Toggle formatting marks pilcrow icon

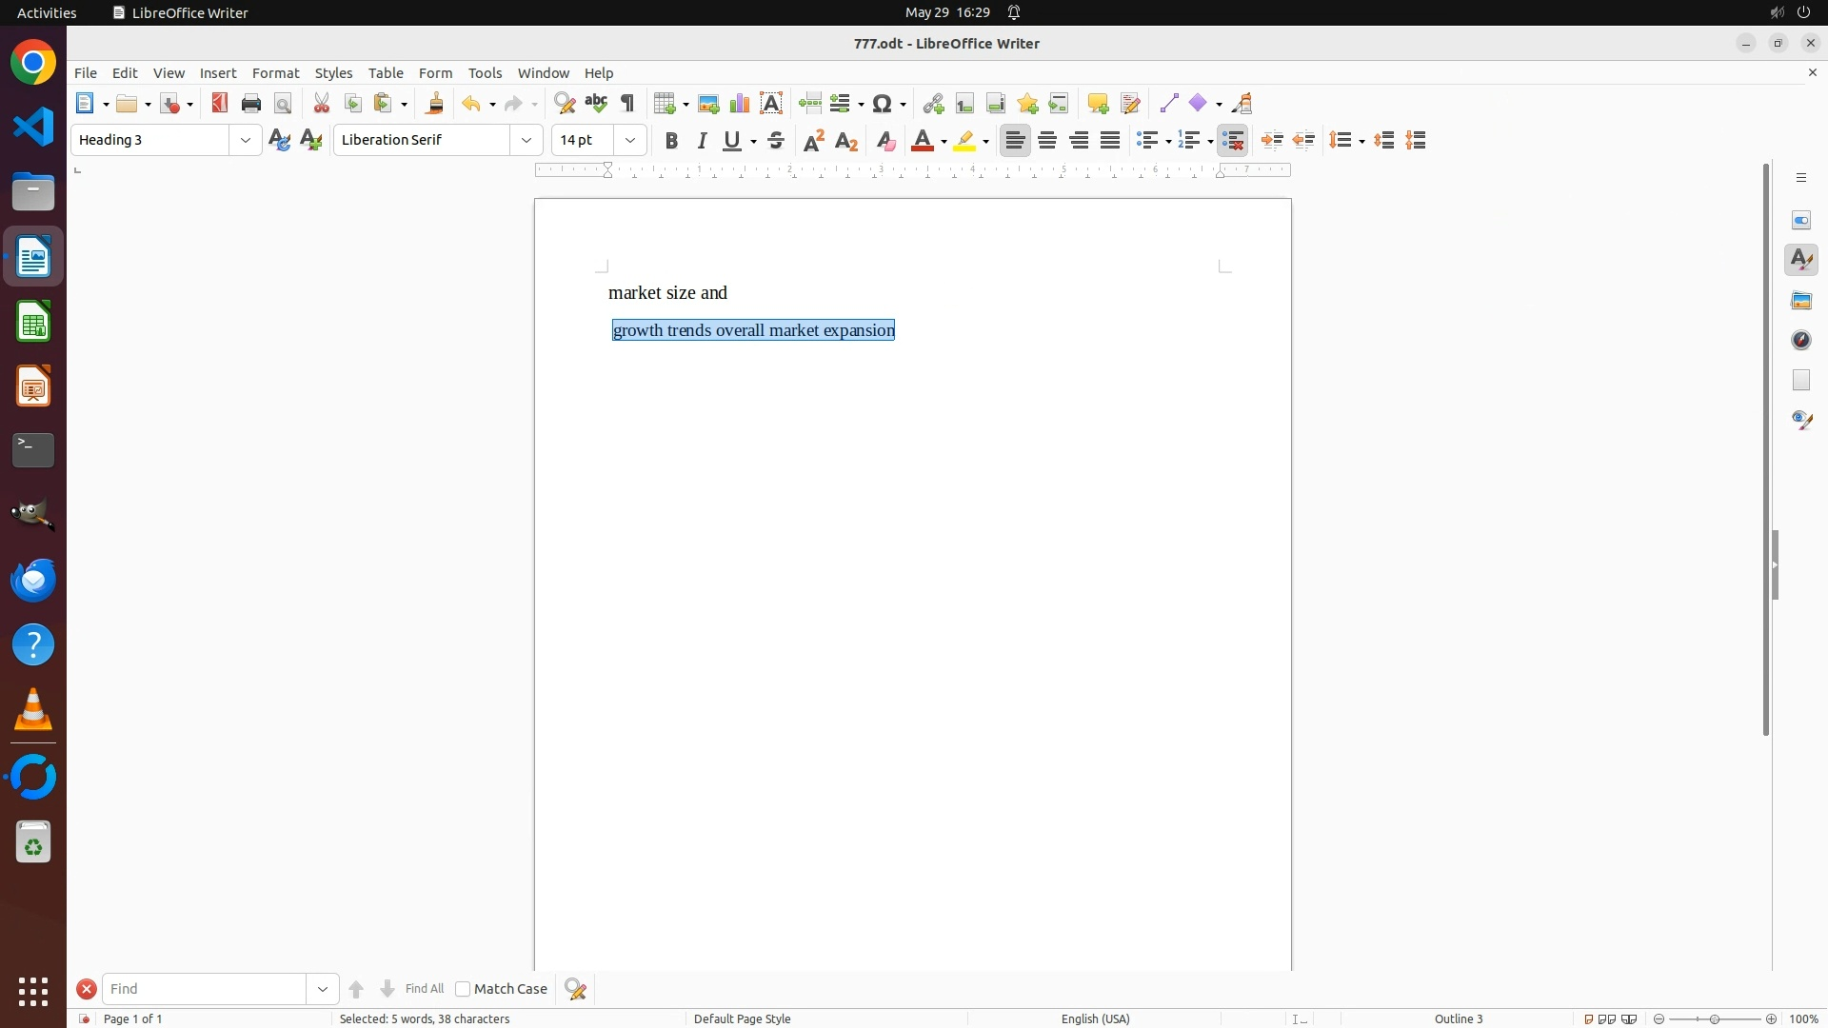coord(627,103)
